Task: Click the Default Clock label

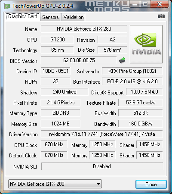Action: coord(23,156)
